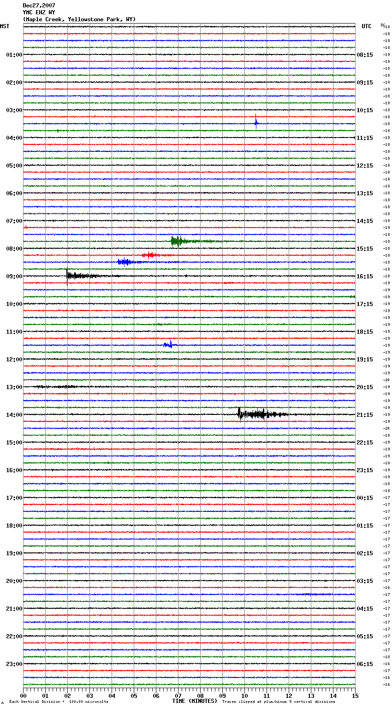The image size is (392, 708).
Task: Select the 18:00 MST time label
Action: pos(14,526)
